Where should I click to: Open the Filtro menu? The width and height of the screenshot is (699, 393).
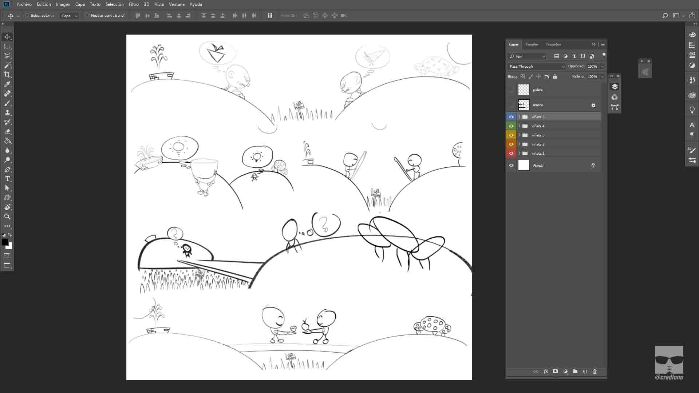coord(134,4)
